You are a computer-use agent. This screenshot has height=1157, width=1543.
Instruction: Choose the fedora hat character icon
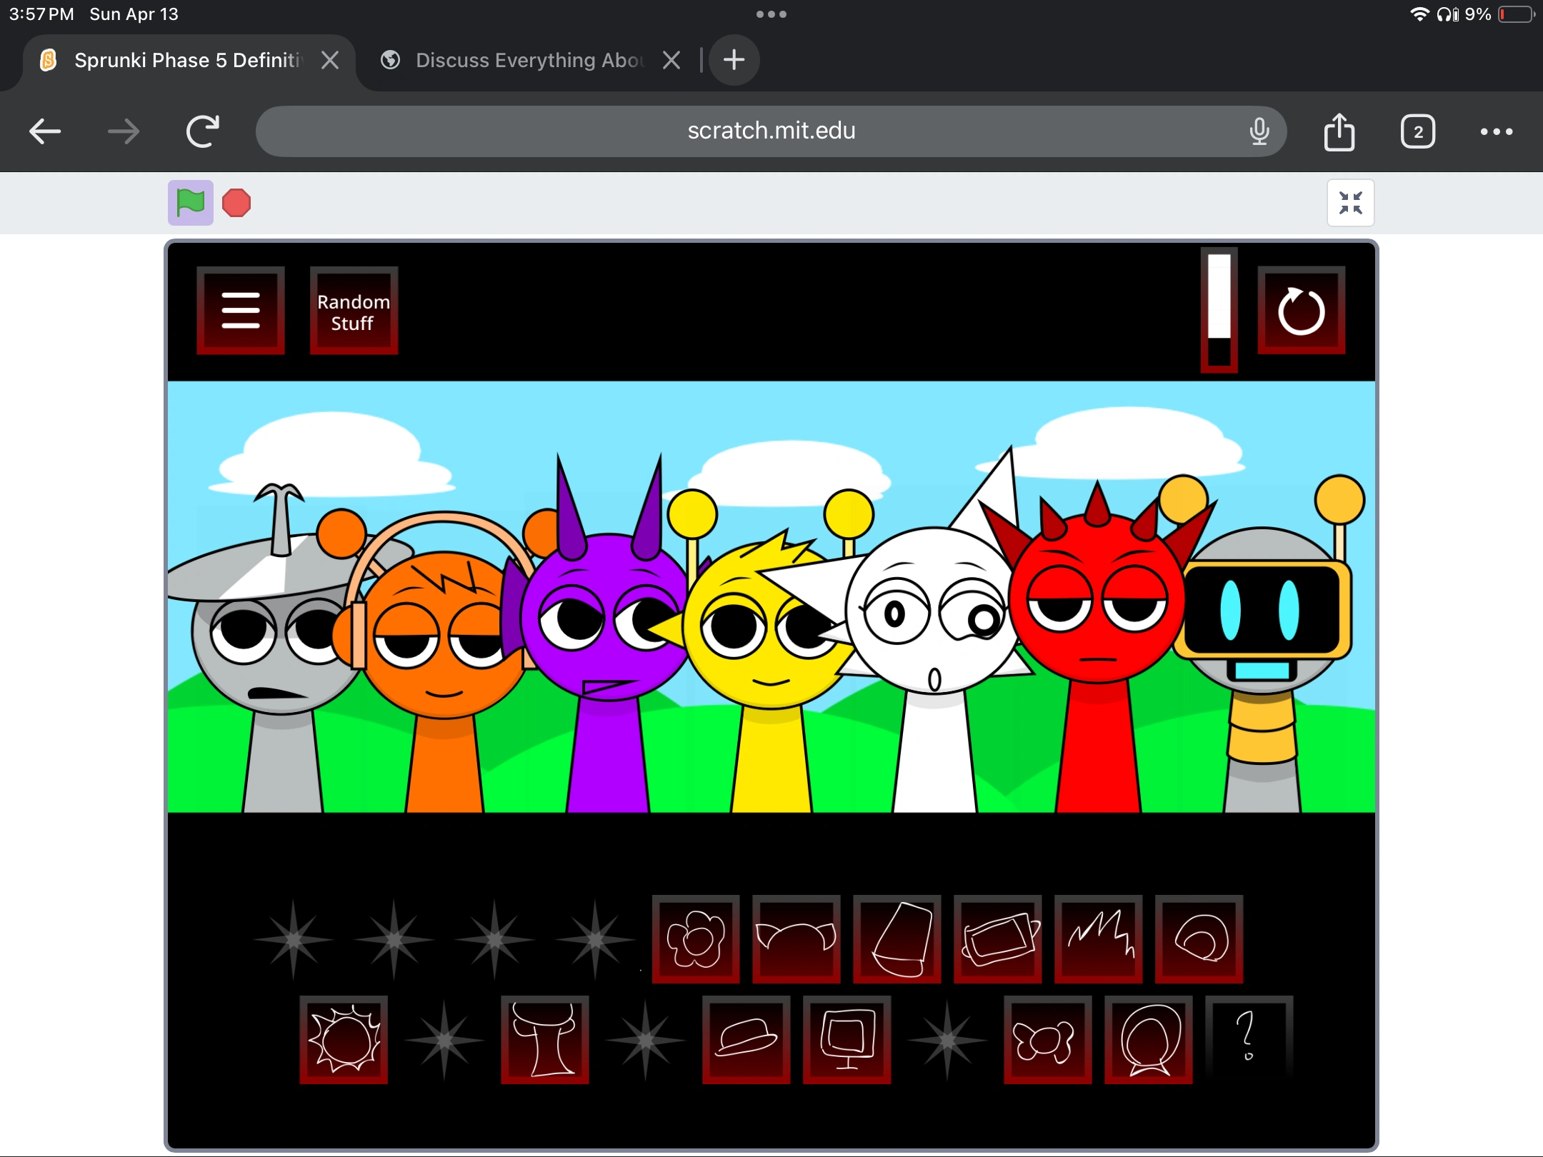tap(746, 1039)
